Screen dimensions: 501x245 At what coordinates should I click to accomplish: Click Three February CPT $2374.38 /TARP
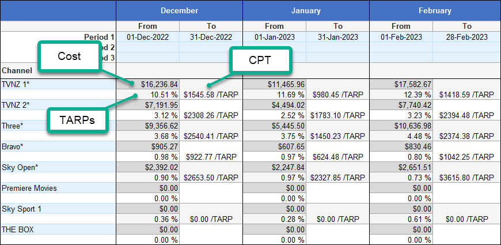[467, 136]
